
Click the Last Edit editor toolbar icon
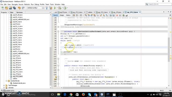(74, 15)
